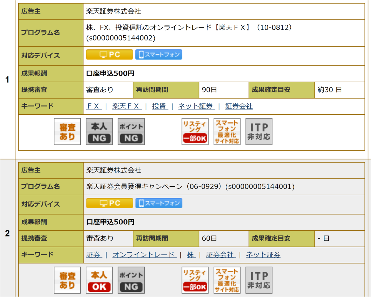Click the ITP非対応 icon in program 2

coord(259,280)
